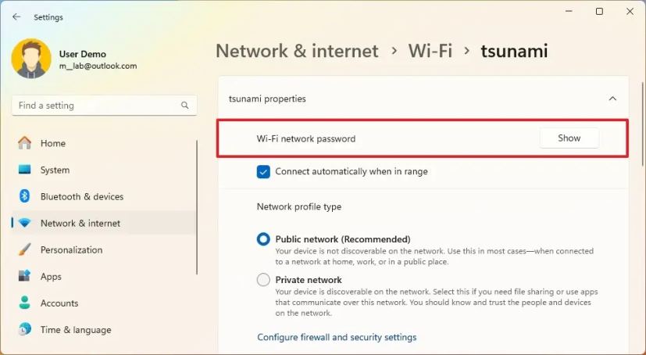The image size is (646, 355).
Task: Click the User Demo profile avatar
Action: click(31, 59)
